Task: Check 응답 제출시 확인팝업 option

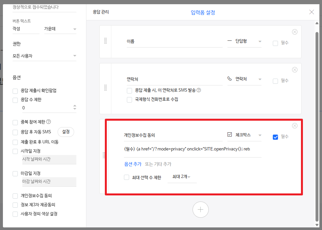Action: pyautogui.click(x=15, y=91)
